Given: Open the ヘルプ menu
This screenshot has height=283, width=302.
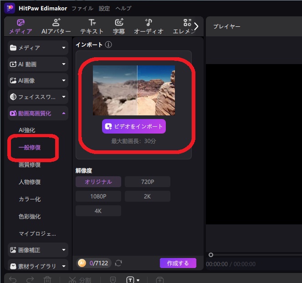Looking at the screenshot, I should click(x=123, y=8).
